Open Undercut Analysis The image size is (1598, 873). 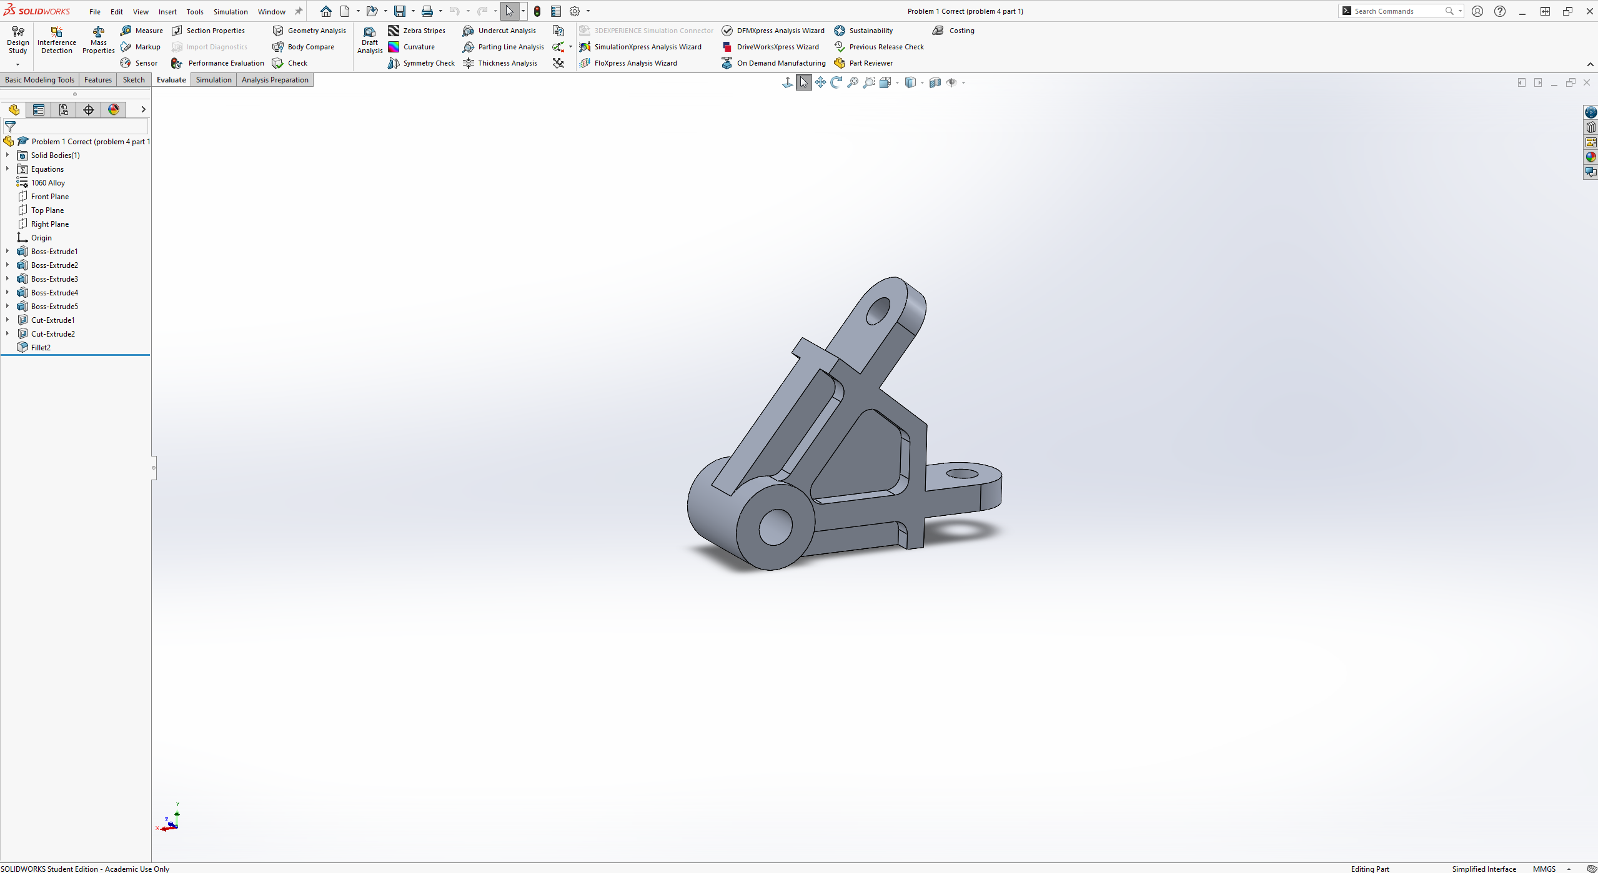tap(500, 31)
